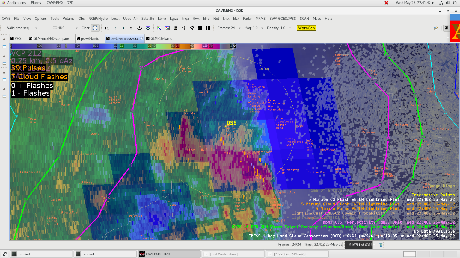Image resolution: width=460 pixels, height=258 pixels.
Task: Toggle Range Rings legend entry
Action: (x=441, y=186)
